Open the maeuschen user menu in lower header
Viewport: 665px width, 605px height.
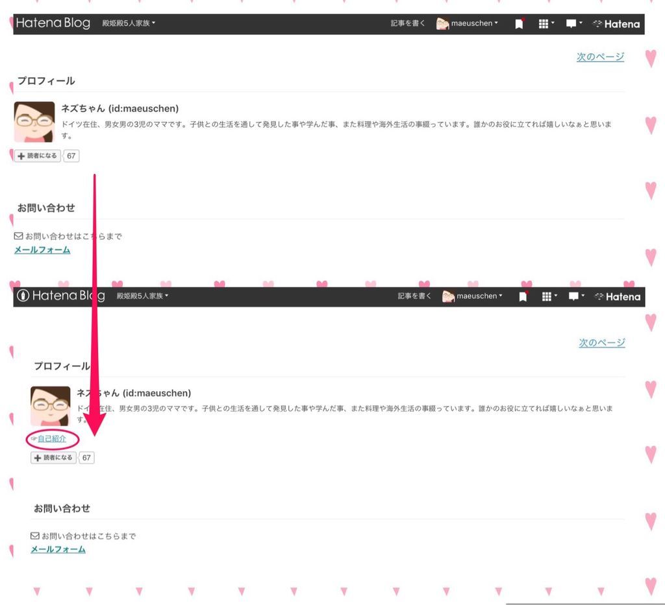pos(472,296)
